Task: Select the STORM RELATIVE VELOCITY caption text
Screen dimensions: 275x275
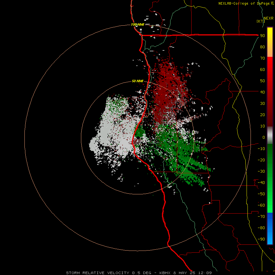Action: coord(97,273)
